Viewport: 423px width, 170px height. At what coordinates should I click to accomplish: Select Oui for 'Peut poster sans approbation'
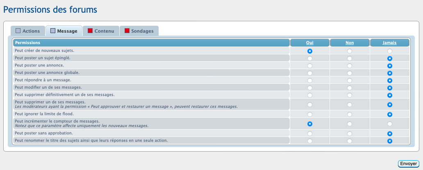(x=310, y=134)
